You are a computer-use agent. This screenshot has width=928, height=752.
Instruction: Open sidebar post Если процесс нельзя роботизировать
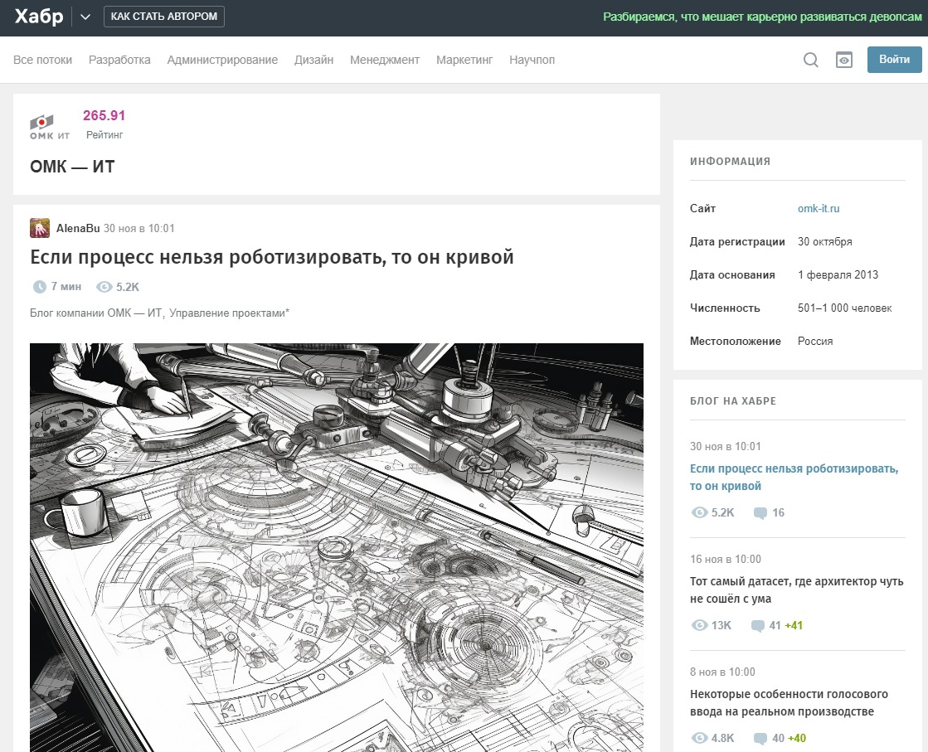[x=794, y=477]
